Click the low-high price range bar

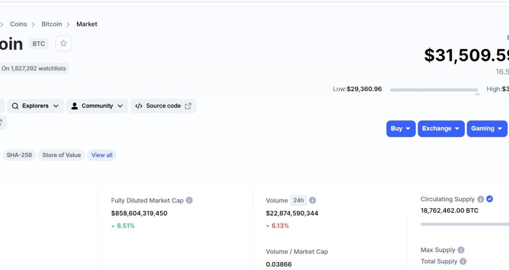434,90
